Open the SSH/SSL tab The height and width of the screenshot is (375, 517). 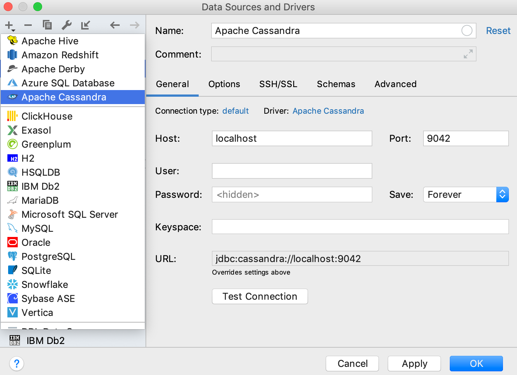point(278,84)
